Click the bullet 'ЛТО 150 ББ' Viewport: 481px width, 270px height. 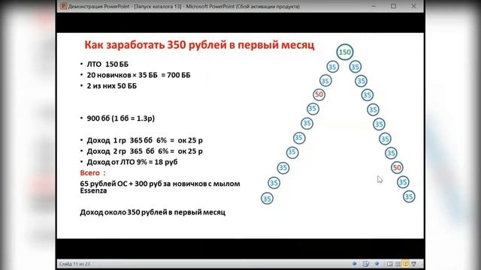tap(107, 64)
